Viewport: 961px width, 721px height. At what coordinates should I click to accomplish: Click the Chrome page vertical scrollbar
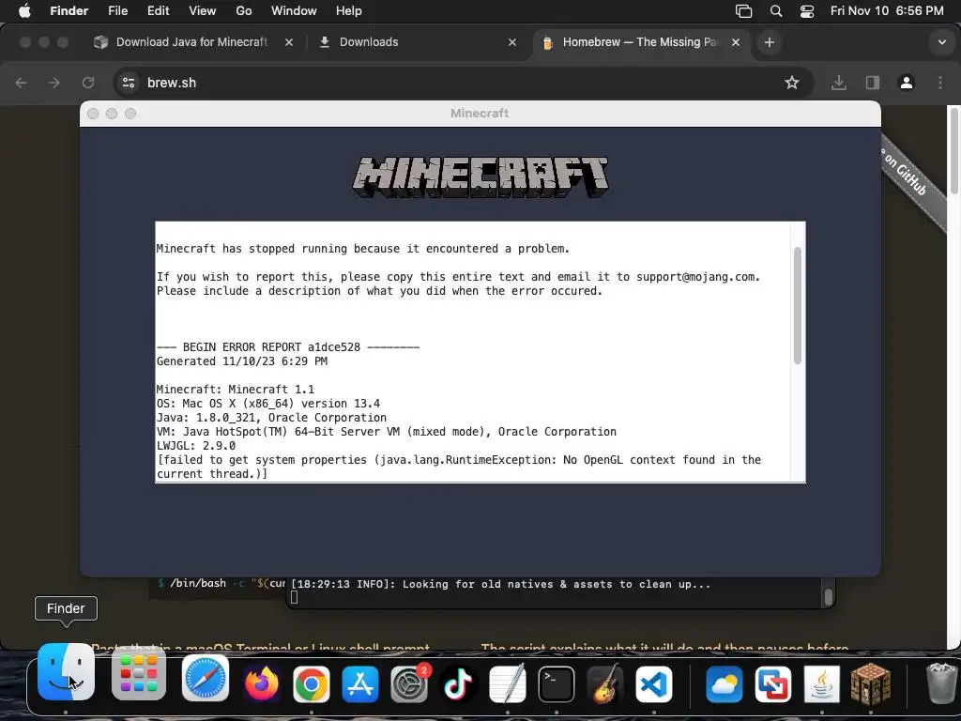(x=953, y=150)
